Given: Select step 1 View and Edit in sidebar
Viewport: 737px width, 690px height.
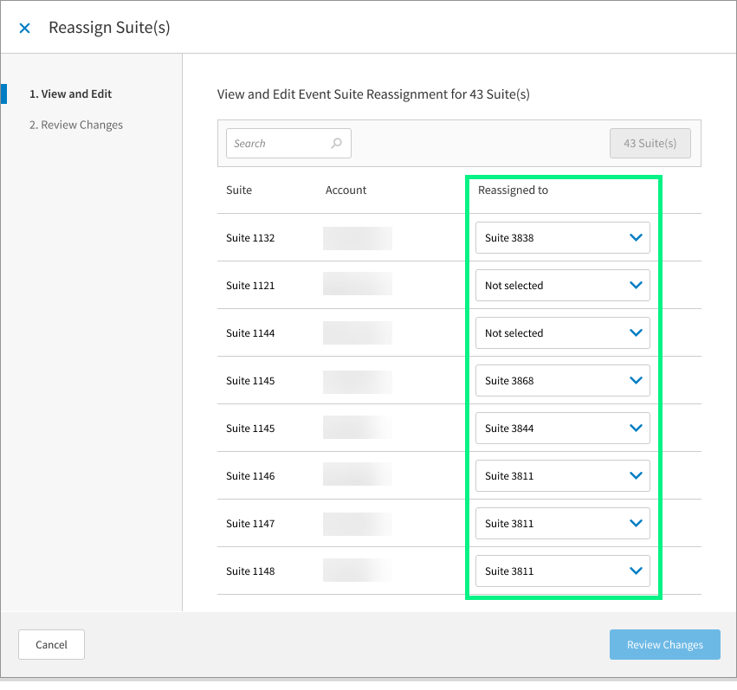Looking at the screenshot, I should (x=70, y=94).
